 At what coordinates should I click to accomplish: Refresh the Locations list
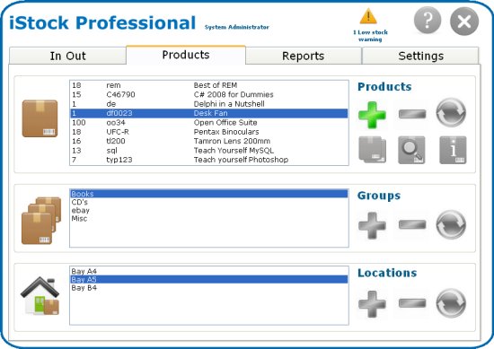tap(451, 303)
